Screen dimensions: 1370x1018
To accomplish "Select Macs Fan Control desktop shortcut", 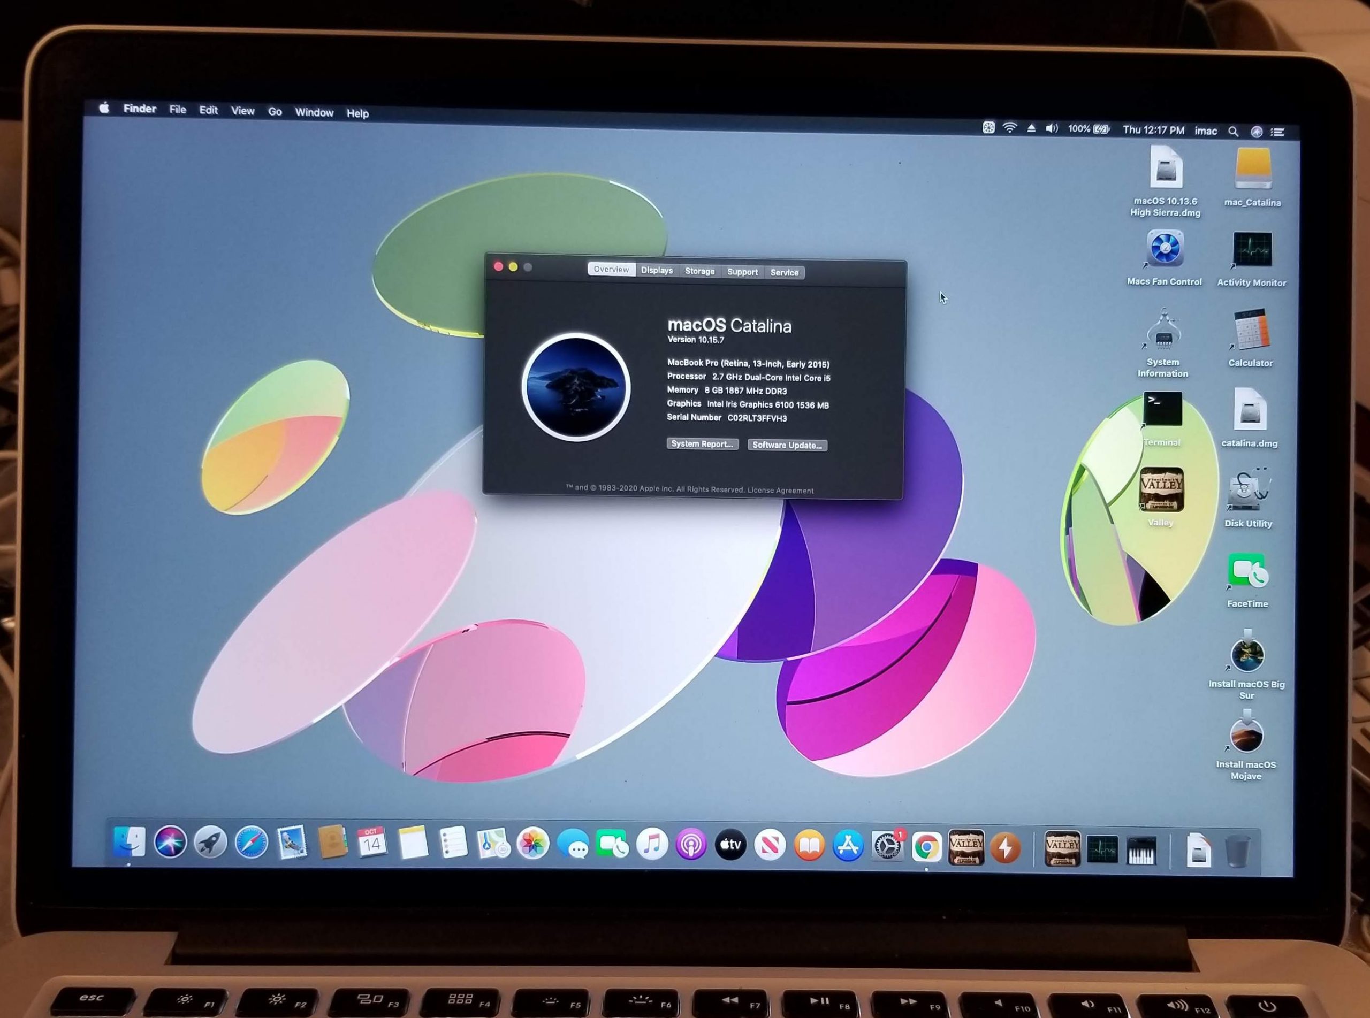I will click(x=1164, y=257).
